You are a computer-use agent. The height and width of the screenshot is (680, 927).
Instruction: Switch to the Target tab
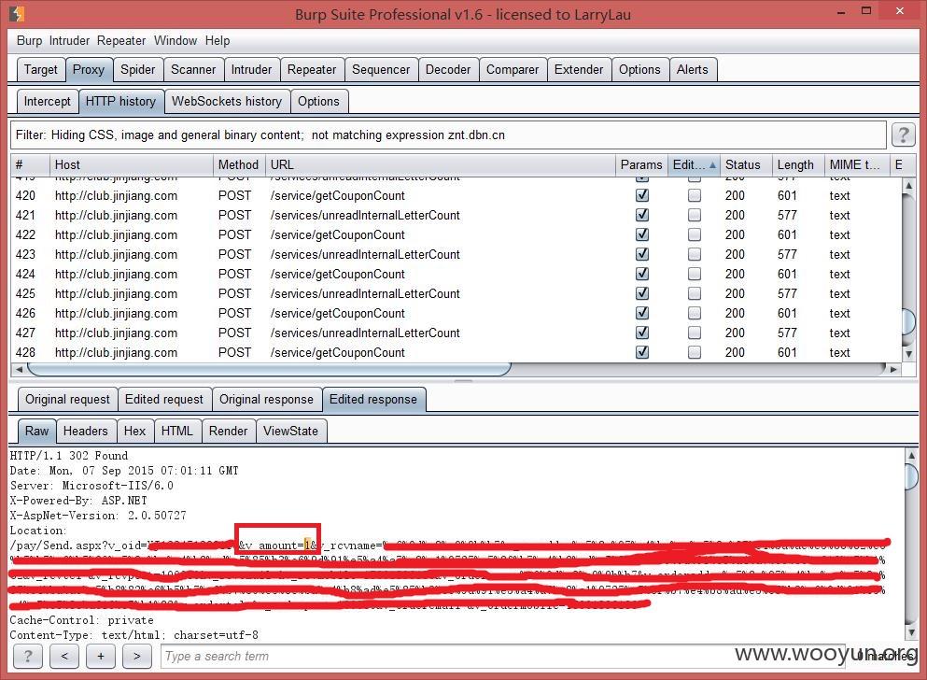pos(41,70)
